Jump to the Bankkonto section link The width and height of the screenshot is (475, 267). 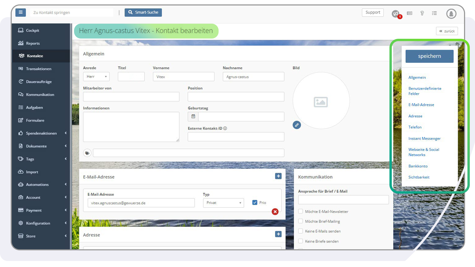tap(418, 166)
